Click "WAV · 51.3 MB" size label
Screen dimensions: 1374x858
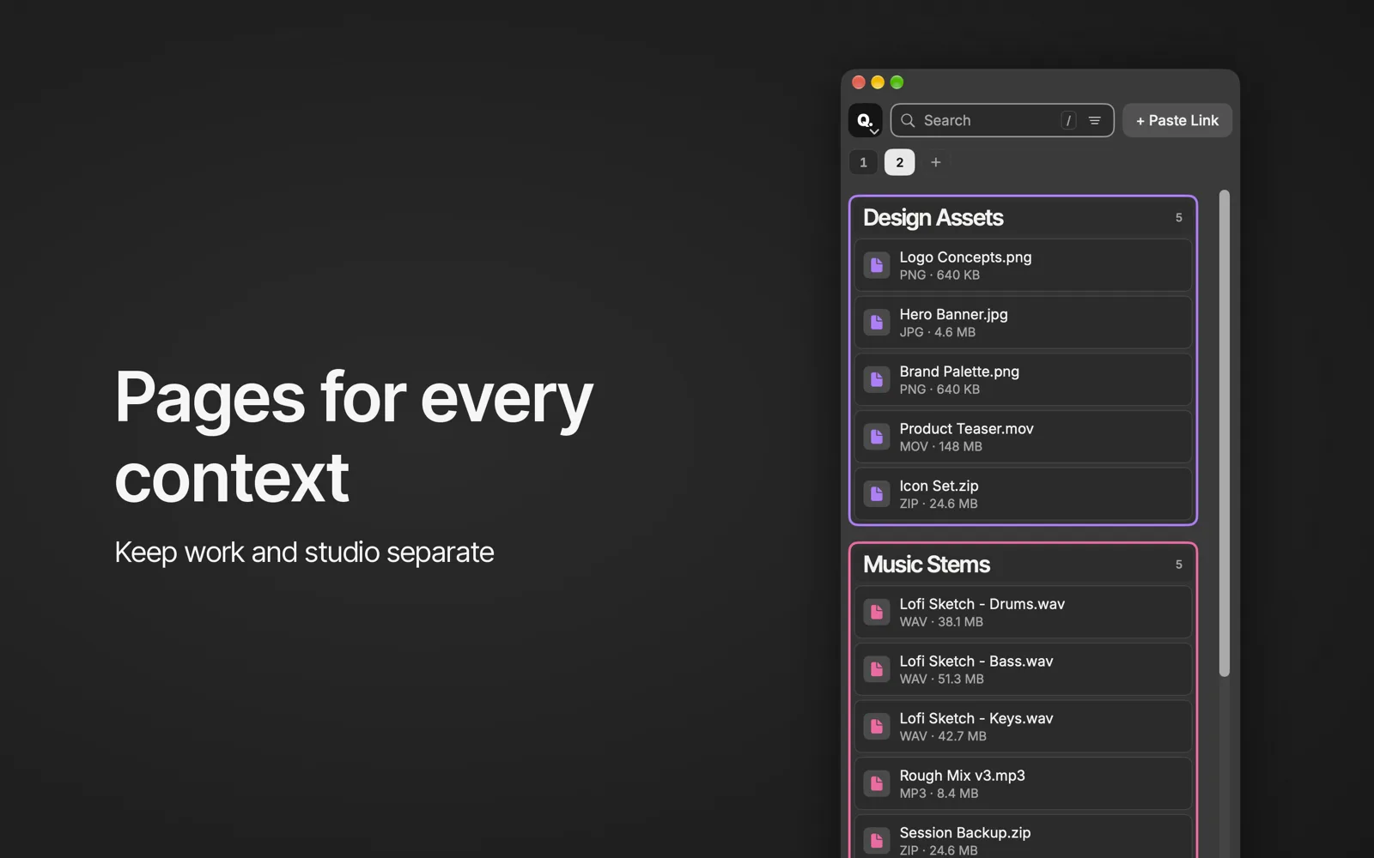click(x=941, y=679)
